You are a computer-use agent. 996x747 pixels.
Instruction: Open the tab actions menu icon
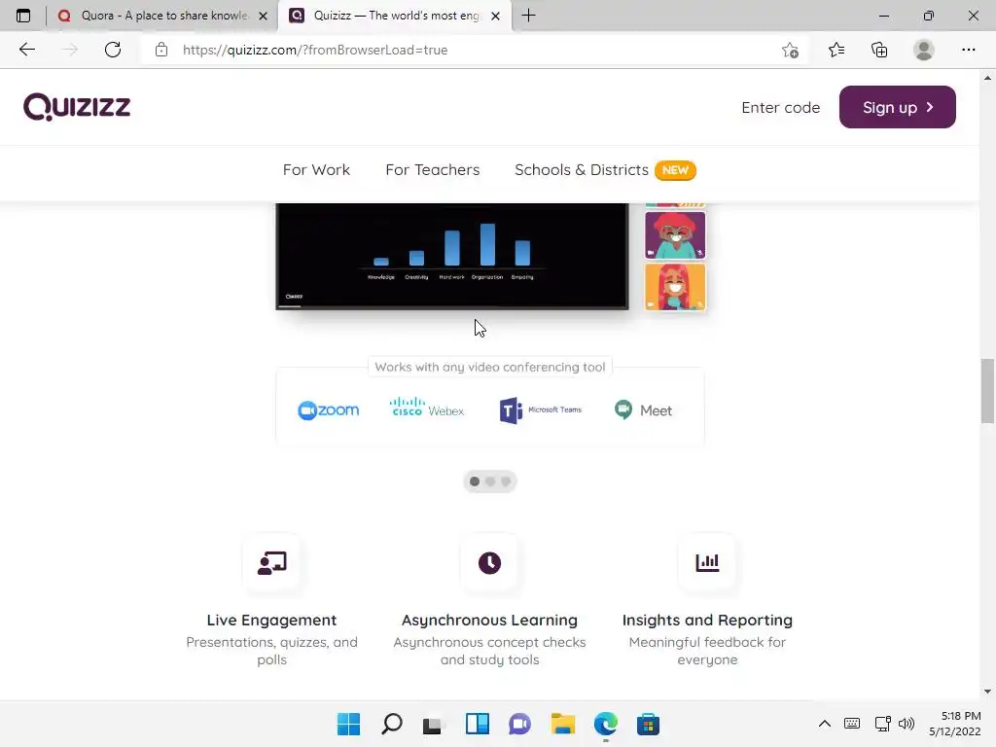click(23, 16)
